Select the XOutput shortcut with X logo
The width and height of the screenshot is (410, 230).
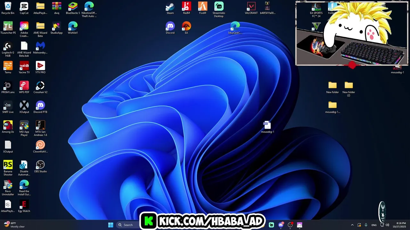[24, 107]
